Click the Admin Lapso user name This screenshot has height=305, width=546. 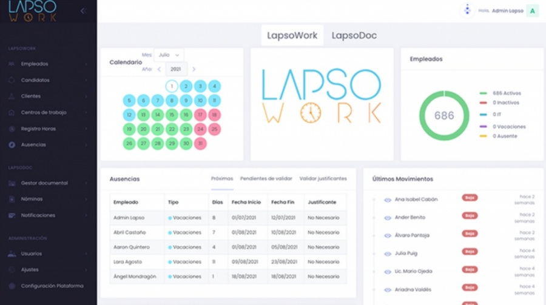507,11
